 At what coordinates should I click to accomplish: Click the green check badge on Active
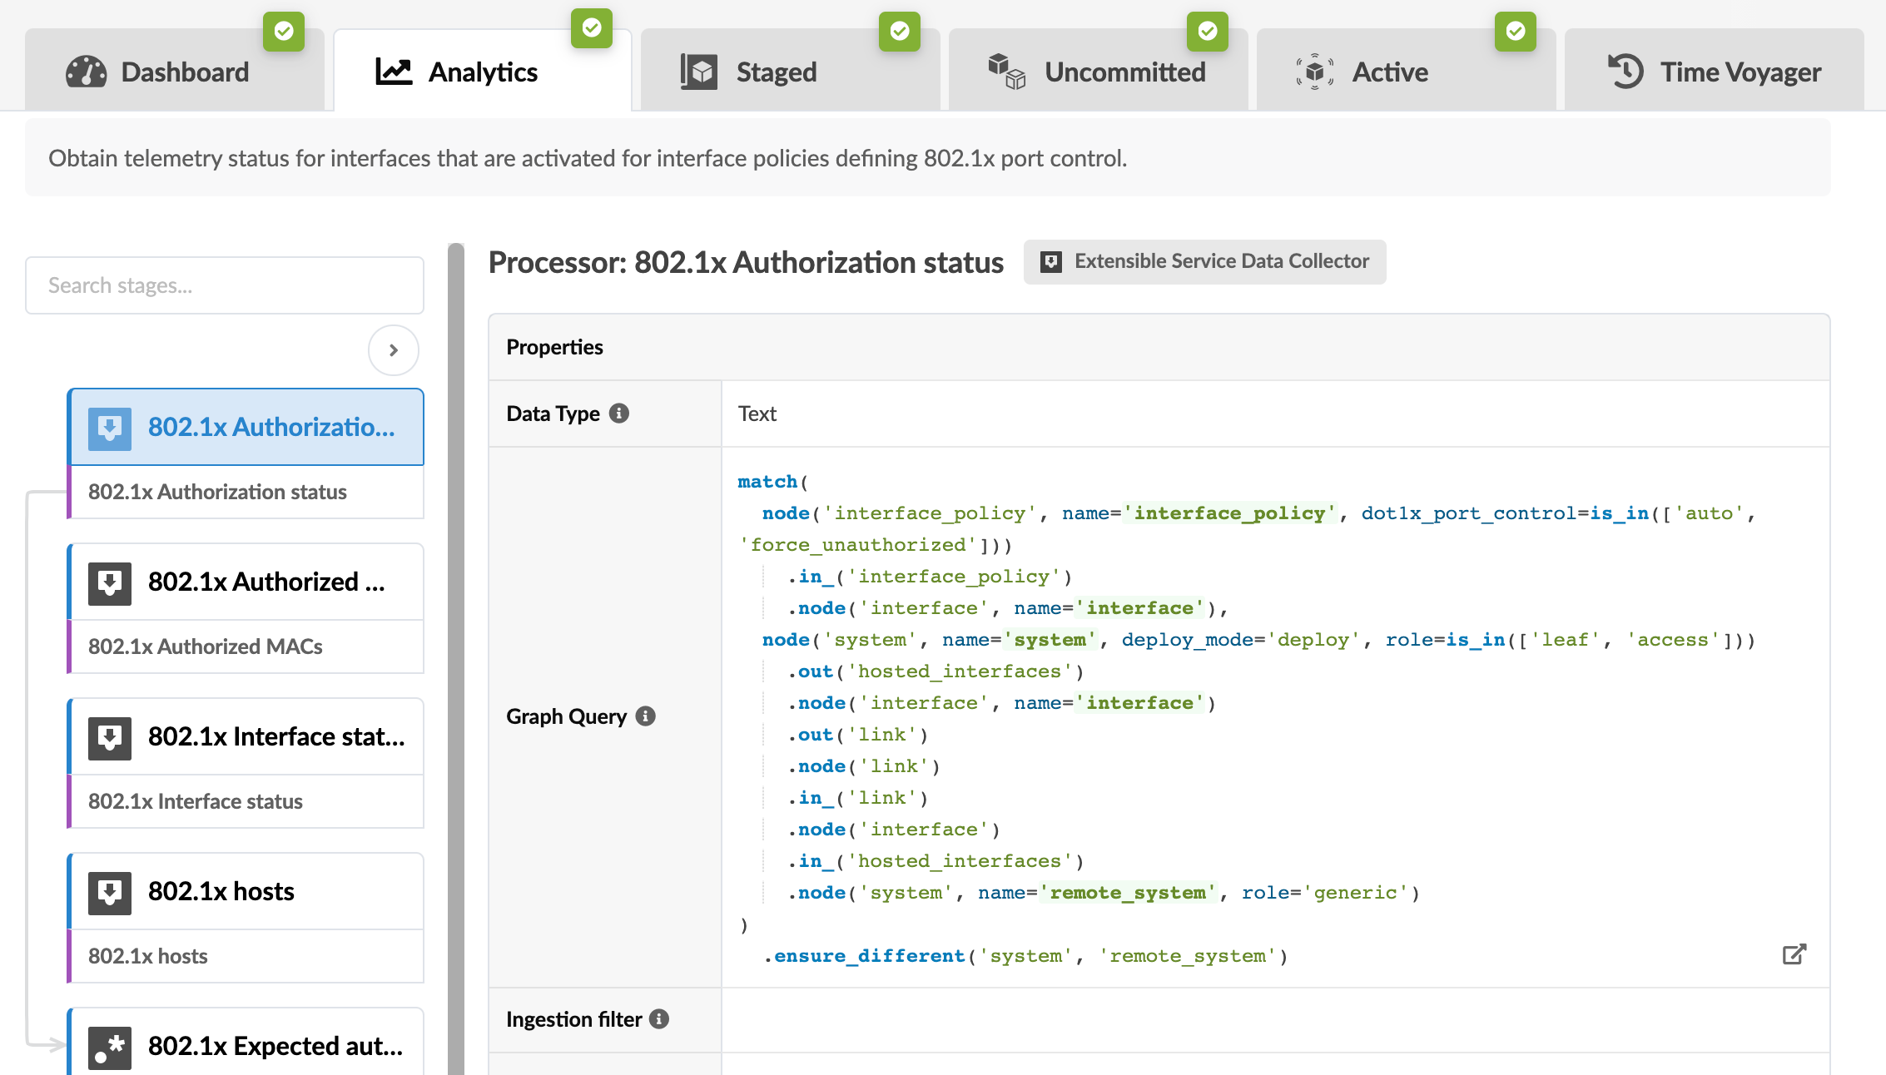click(1515, 32)
